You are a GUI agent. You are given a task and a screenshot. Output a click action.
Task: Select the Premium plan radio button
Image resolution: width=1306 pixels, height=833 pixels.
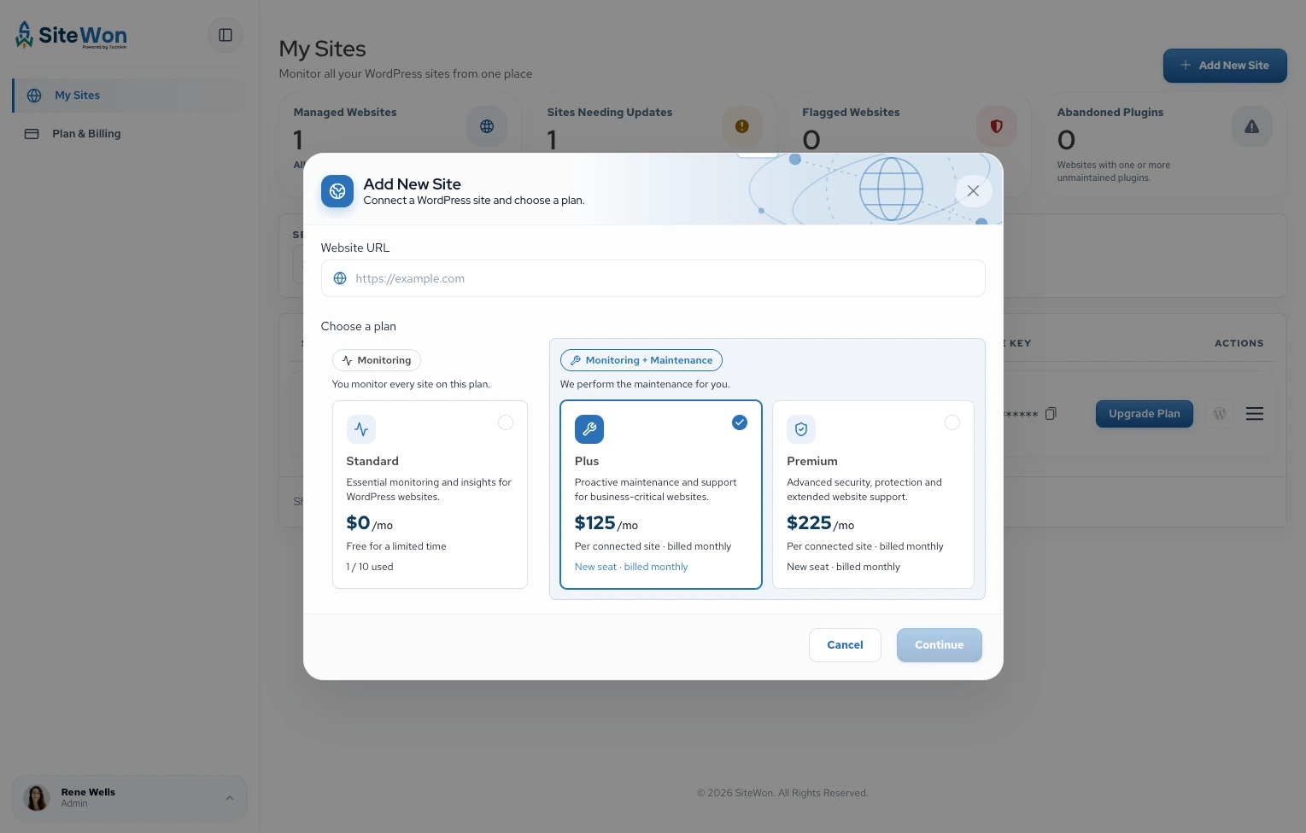coord(952,422)
